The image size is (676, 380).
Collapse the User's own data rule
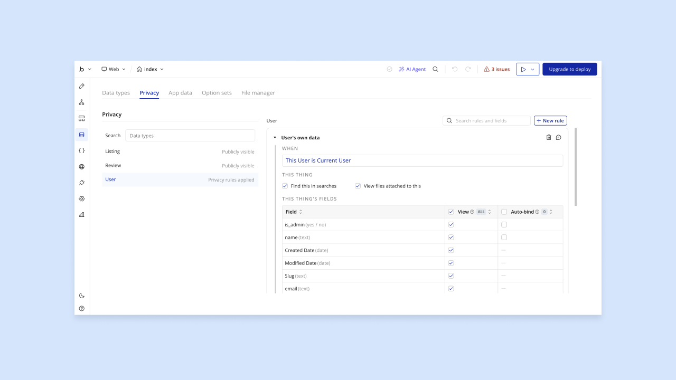point(275,138)
